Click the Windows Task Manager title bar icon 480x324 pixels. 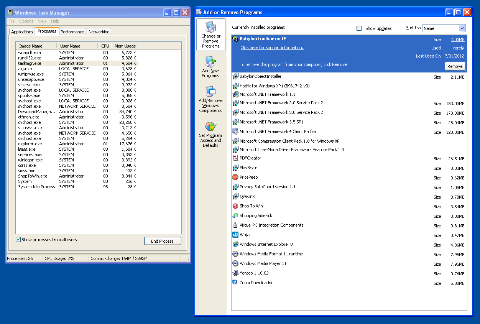tap(10, 13)
